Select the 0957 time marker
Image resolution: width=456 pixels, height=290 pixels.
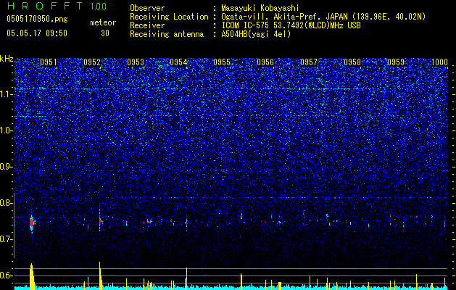coord(309,62)
